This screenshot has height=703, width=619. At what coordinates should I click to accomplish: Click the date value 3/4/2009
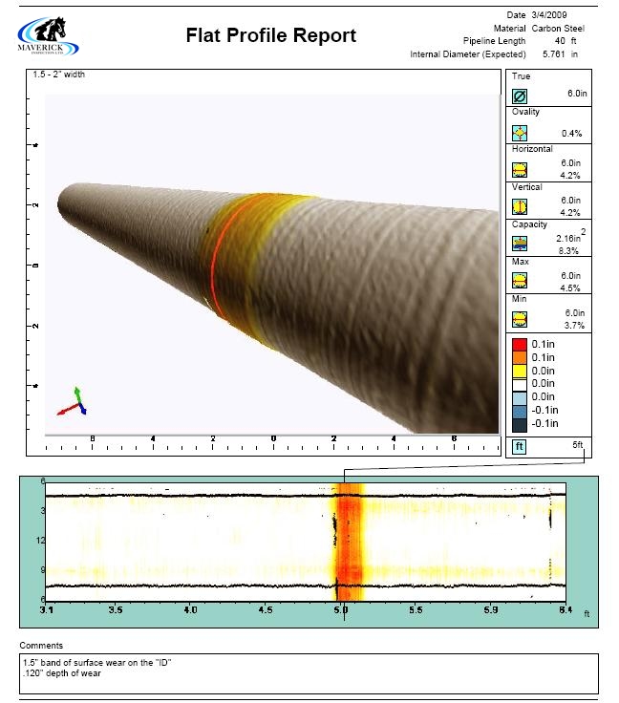pyautogui.click(x=549, y=14)
